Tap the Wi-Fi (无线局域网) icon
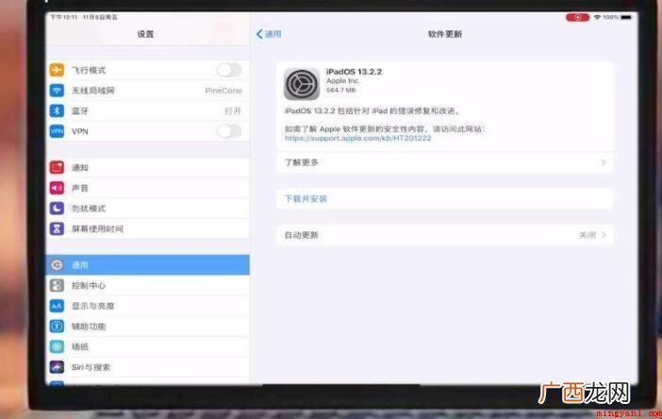 tap(57, 91)
